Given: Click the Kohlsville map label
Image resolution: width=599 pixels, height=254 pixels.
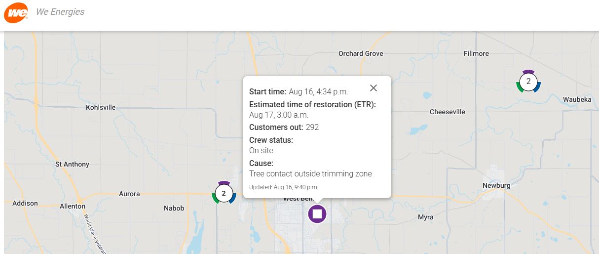Looking at the screenshot, I should click(101, 107).
